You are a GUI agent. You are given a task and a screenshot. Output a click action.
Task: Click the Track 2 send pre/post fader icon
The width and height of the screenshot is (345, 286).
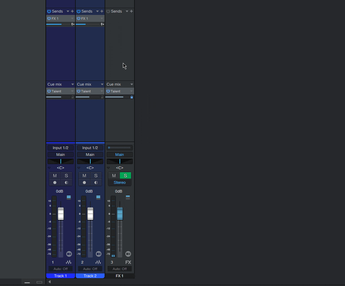point(102,24)
